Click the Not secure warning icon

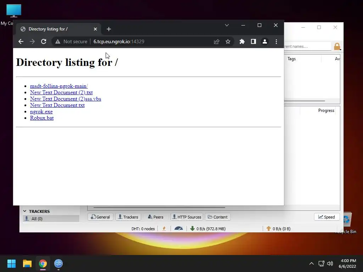58,42
